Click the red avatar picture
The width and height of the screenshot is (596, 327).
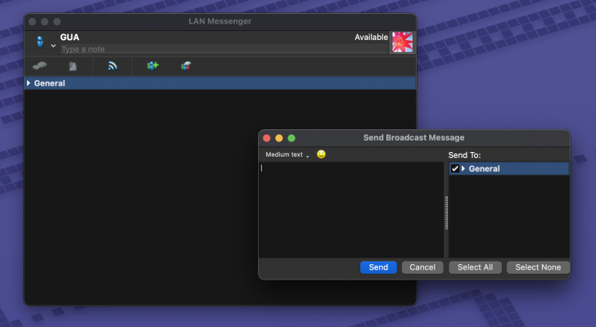[x=402, y=43]
